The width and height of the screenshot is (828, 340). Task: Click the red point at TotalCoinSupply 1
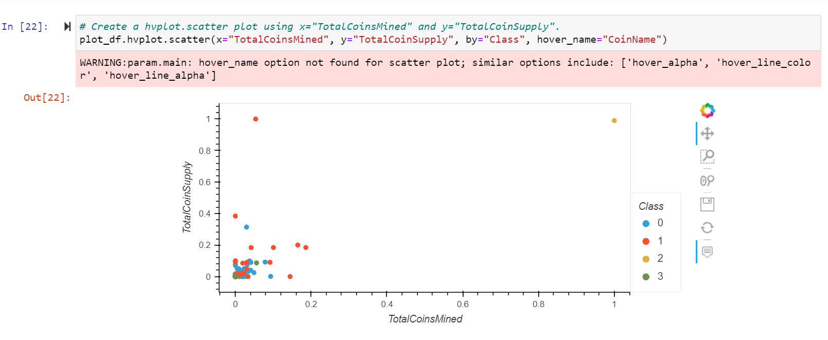(x=255, y=118)
